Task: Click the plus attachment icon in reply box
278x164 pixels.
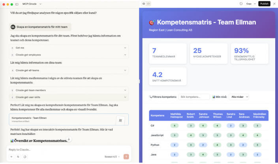Action: [x=11, y=157]
